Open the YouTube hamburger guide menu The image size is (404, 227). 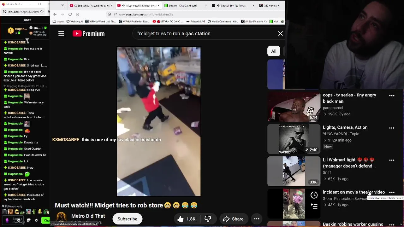point(61,33)
